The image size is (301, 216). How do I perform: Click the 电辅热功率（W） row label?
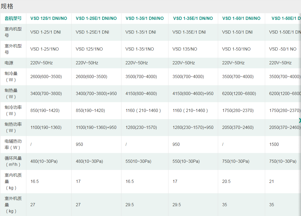[13, 144]
